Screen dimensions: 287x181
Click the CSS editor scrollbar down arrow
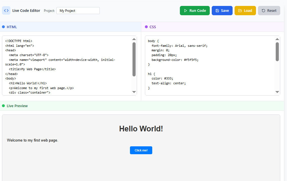(x=277, y=92)
